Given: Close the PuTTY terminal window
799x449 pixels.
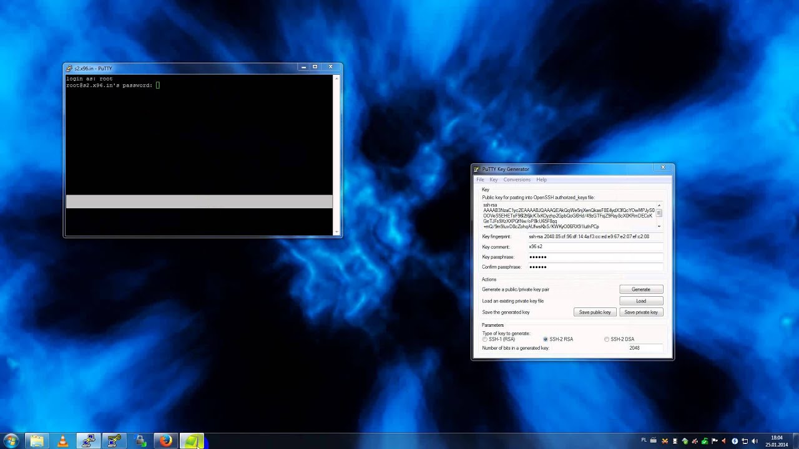Looking at the screenshot, I should (331, 67).
